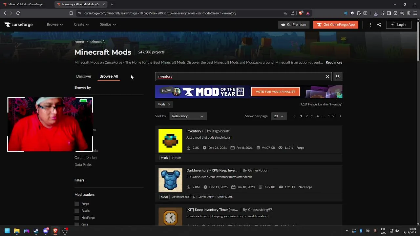Switch to Minecraft Mods - CurseForge browser tab

tap(26, 4)
